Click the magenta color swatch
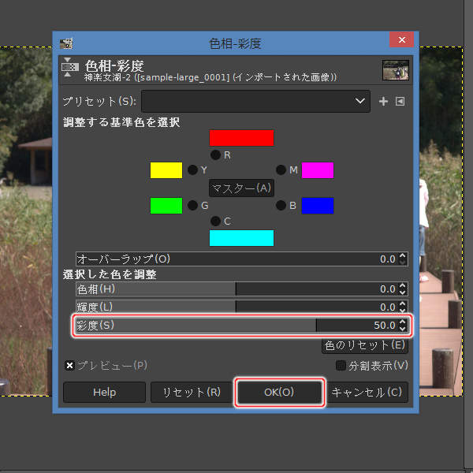 [318, 170]
